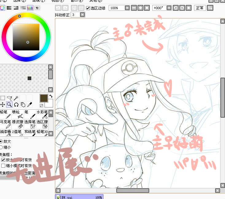Click the brown foreground color swatch
The width and height of the screenshot is (225, 199).
click(44, 98)
